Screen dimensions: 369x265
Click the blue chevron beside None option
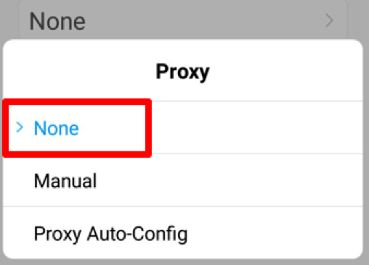click(20, 127)
